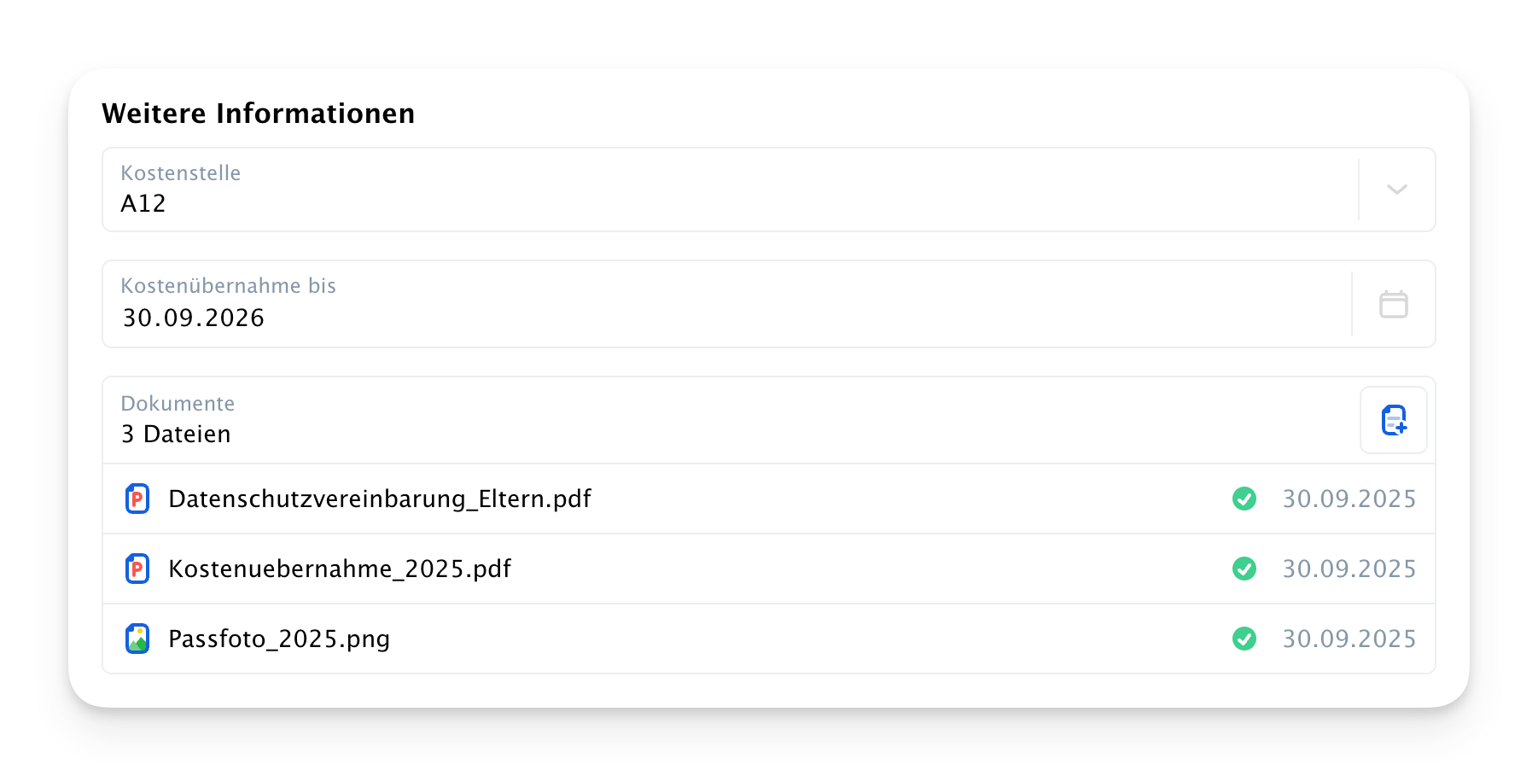Open Kostenuebernahme_2025.pdf file

click(340, 569)
